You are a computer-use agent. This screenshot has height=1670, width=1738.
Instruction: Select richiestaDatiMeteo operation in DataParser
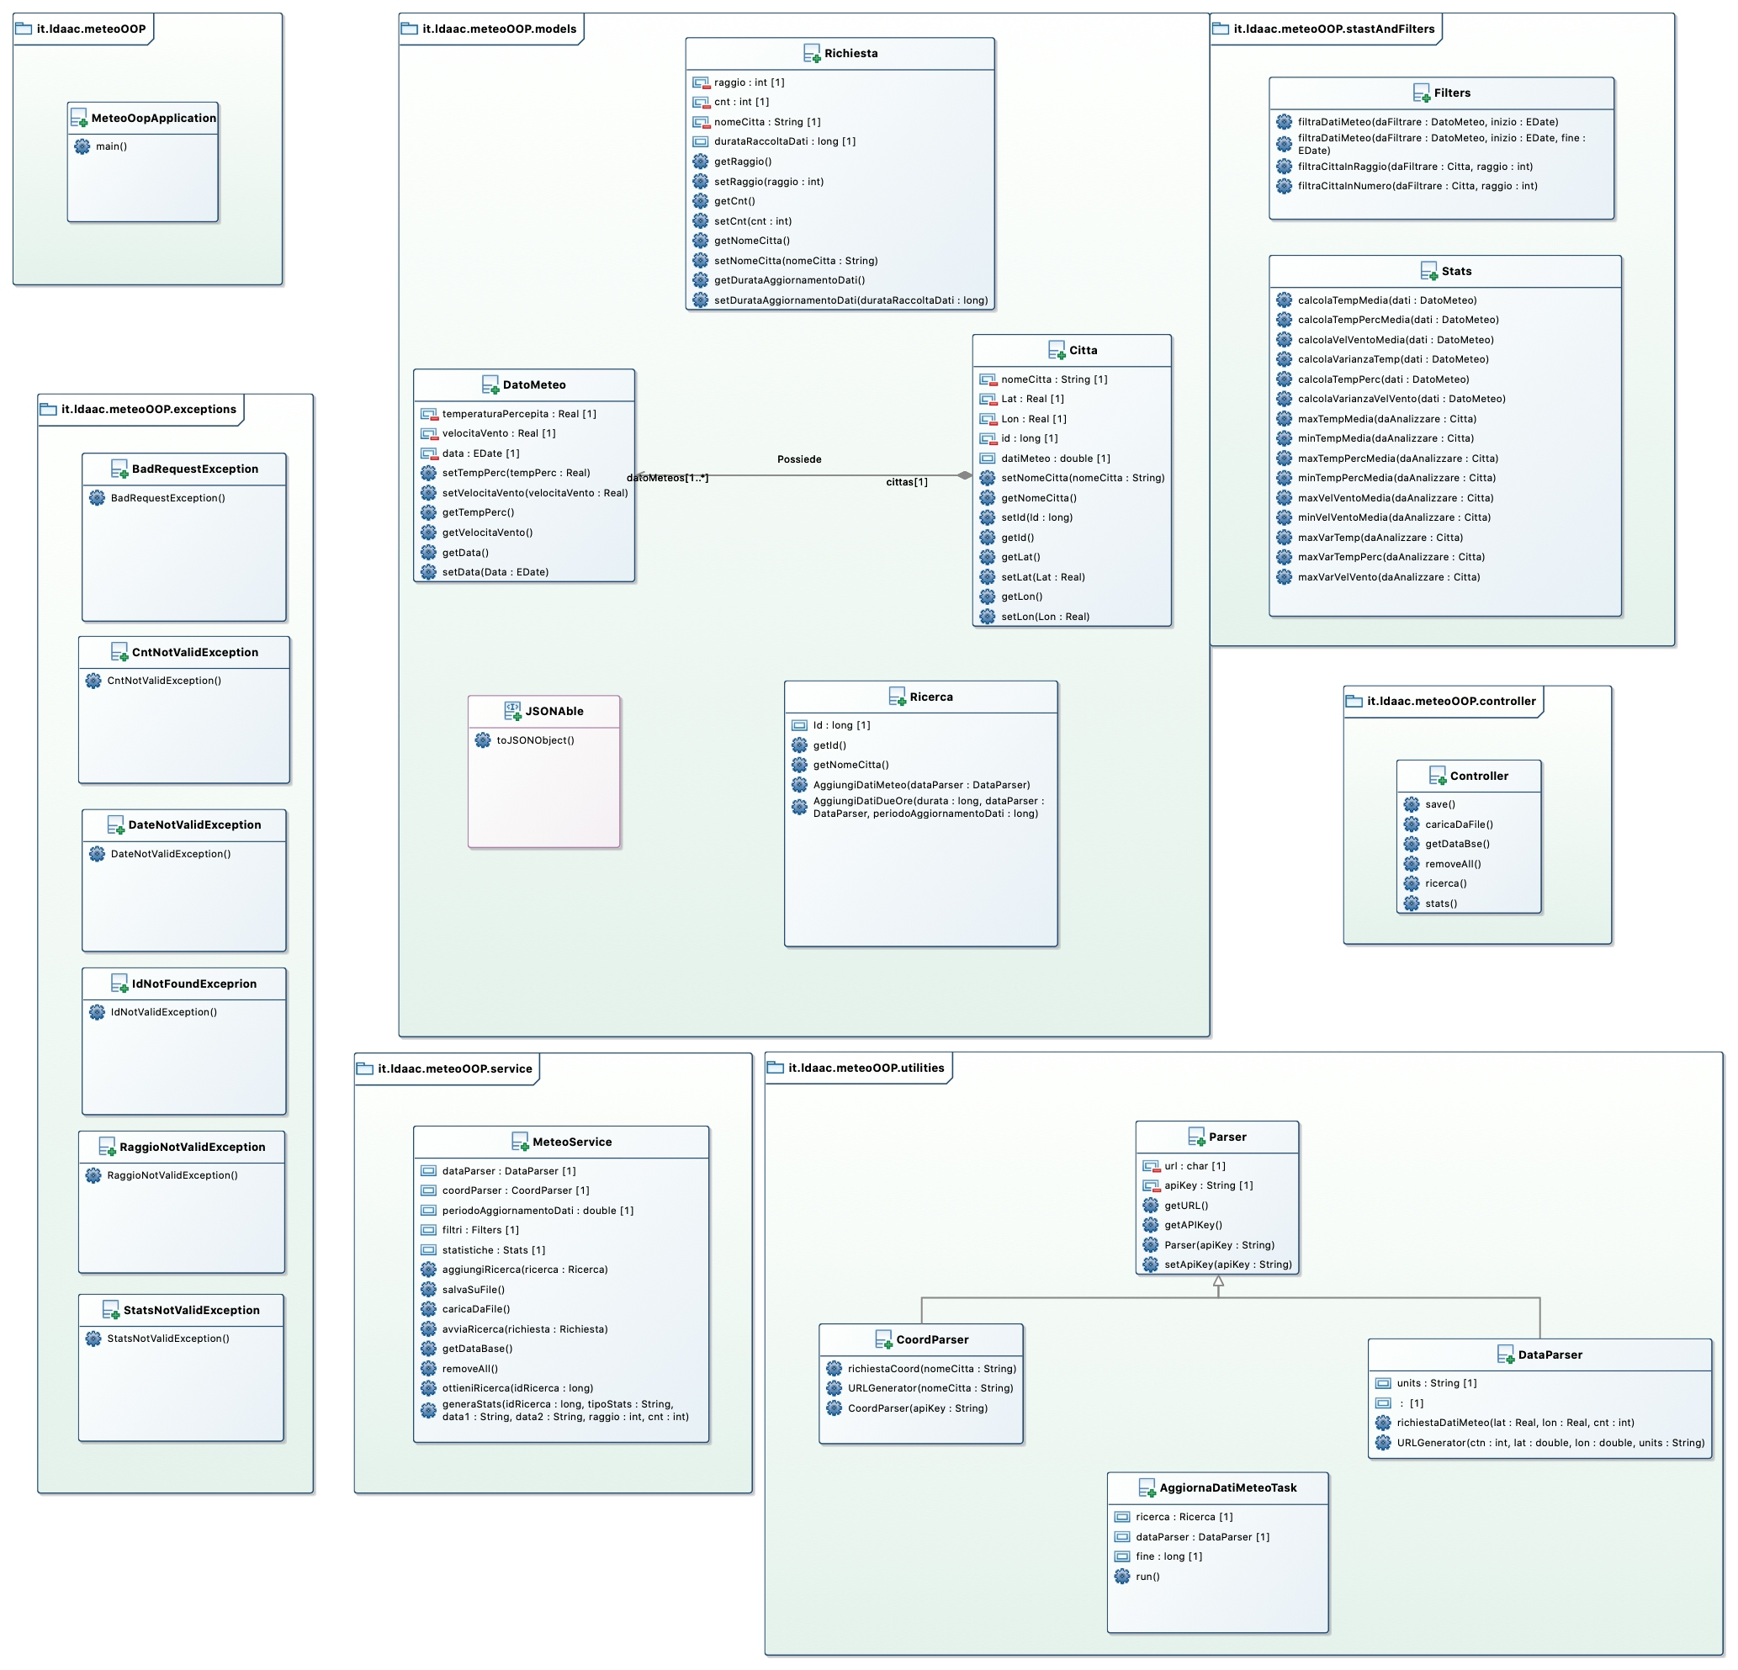1516,1423
